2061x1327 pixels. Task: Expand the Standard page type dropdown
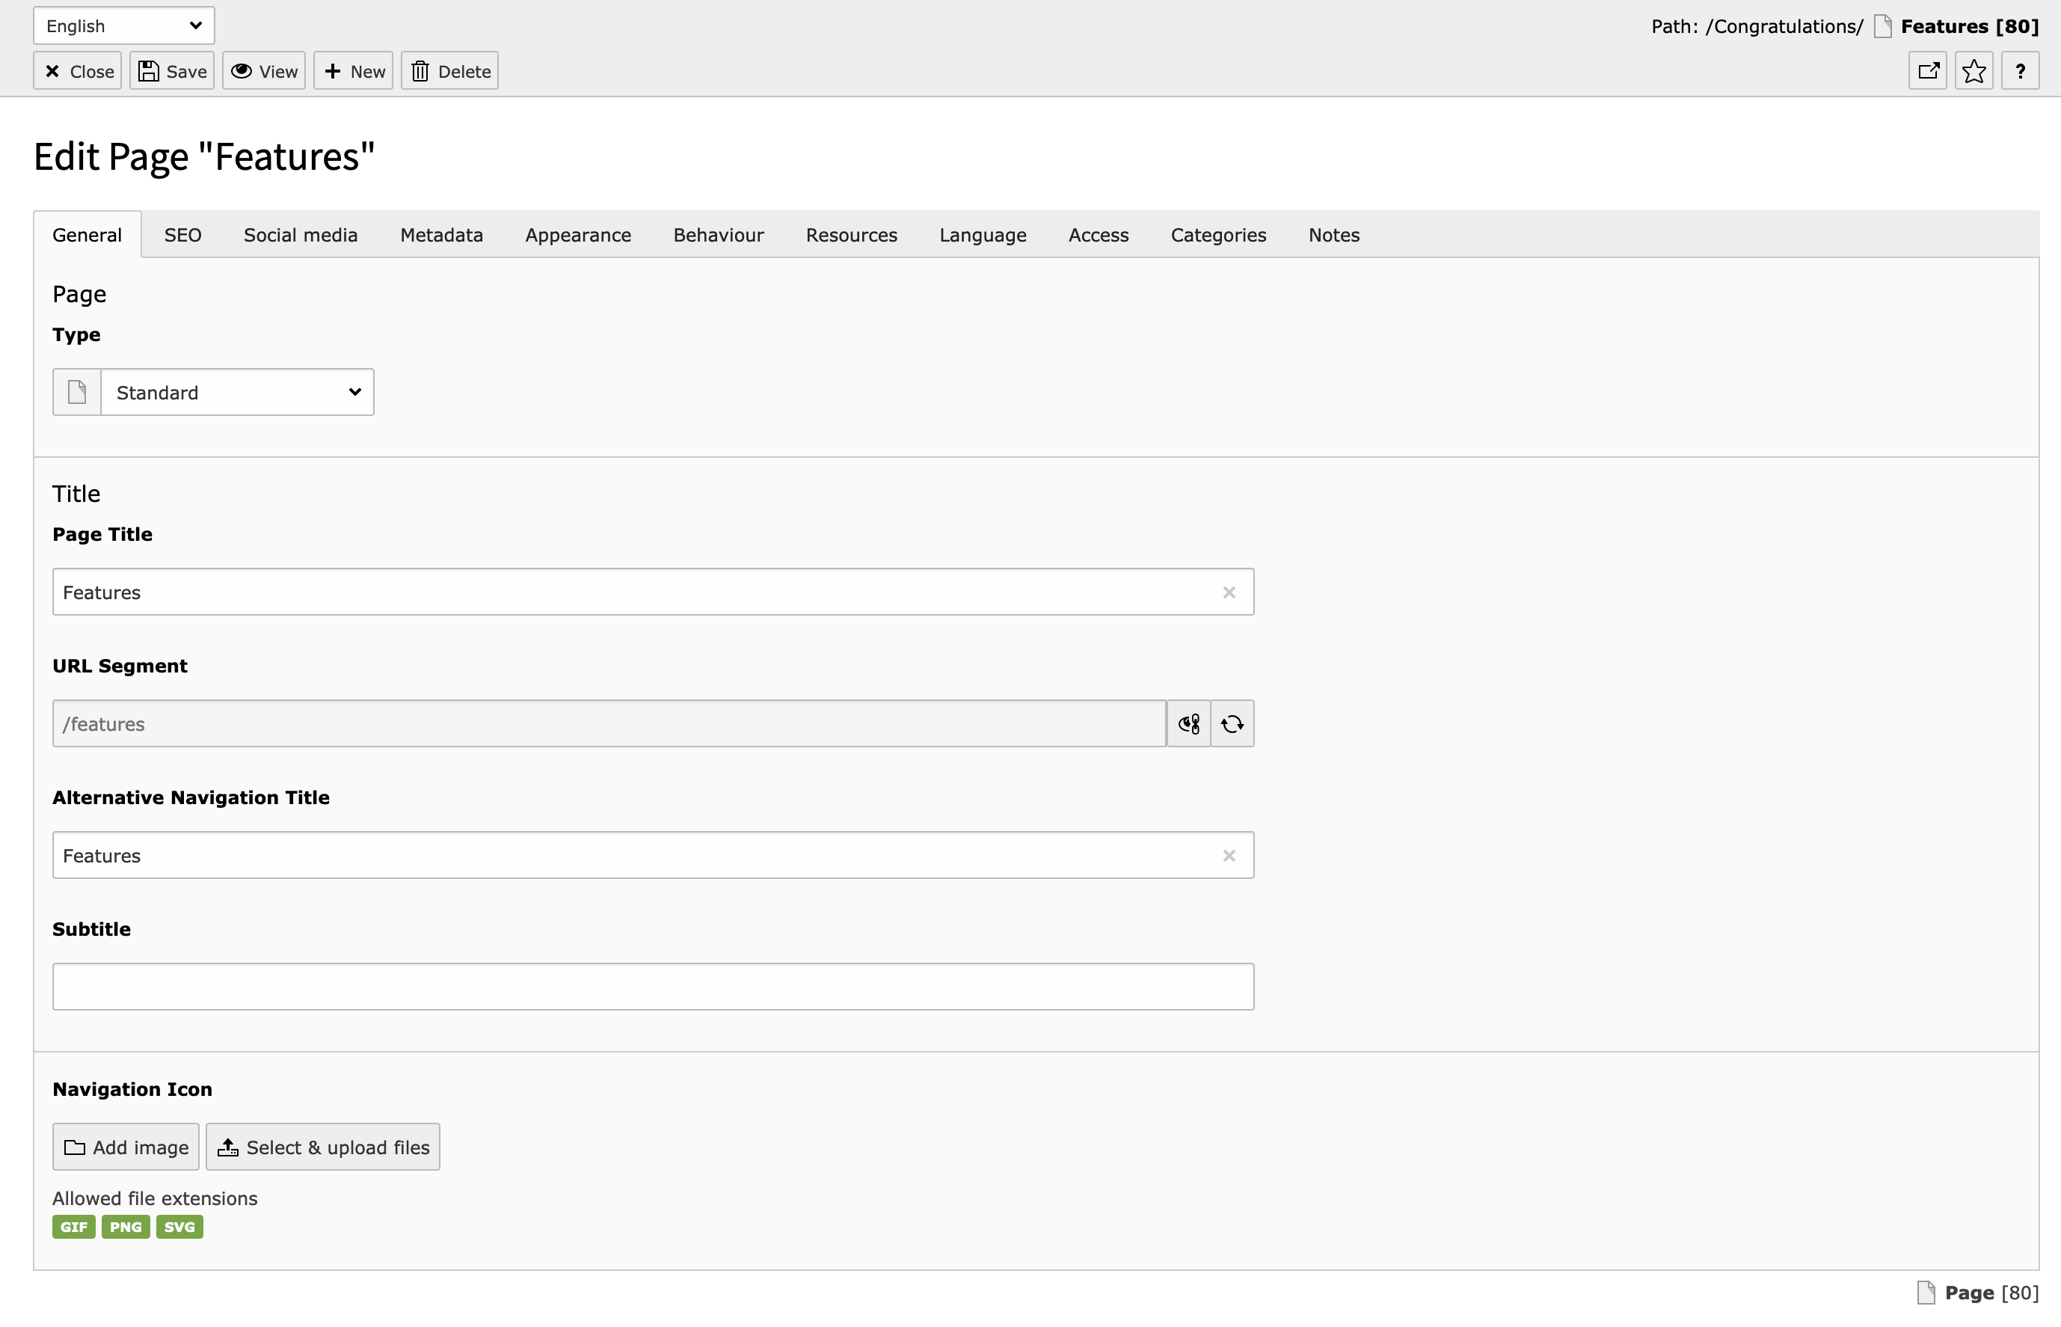[x=237, y=392]
